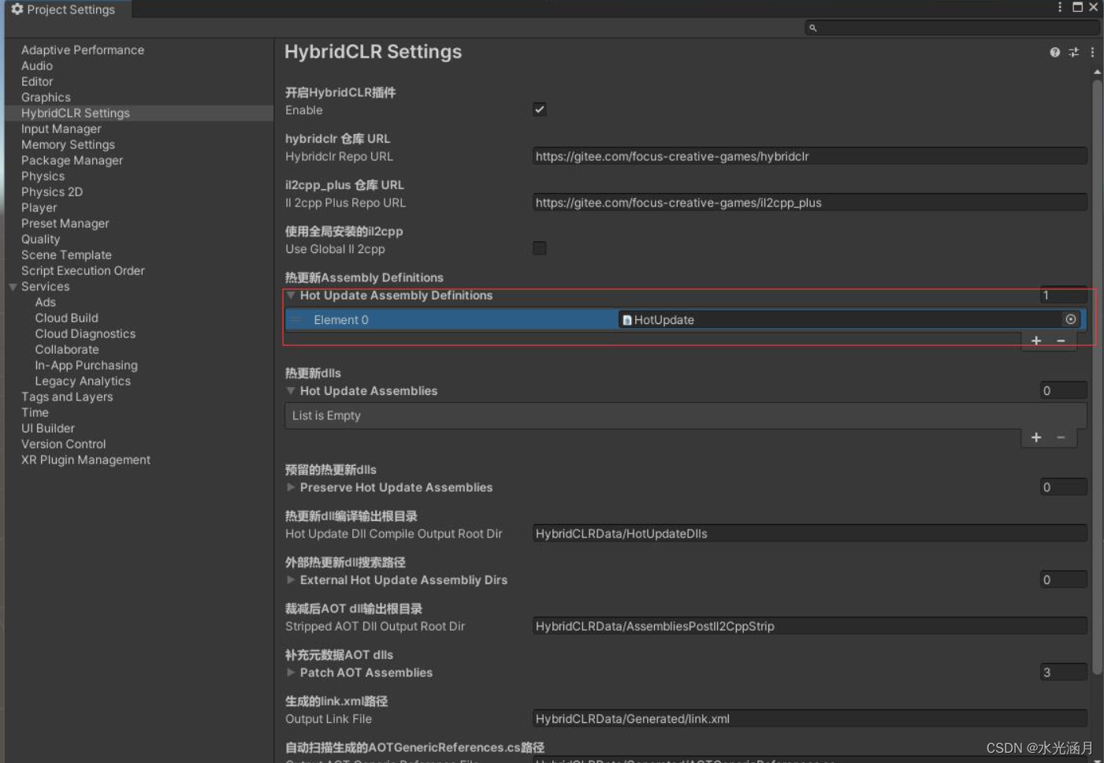
Task: Click the drag handle of Element 0
Action: pyautogui.click(x=296, y=319)
